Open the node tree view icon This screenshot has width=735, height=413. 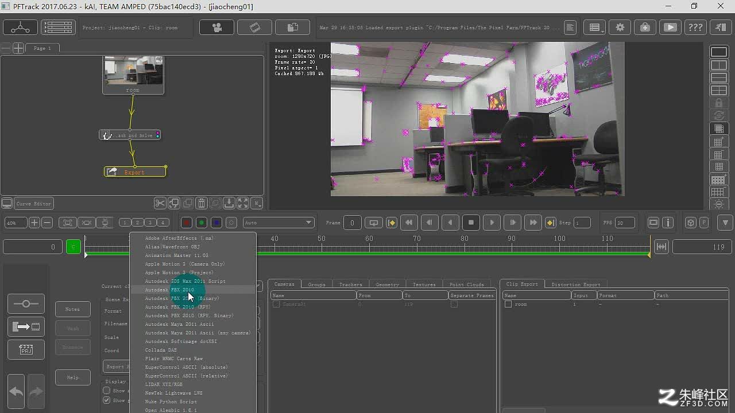click(x=20, y=27)
